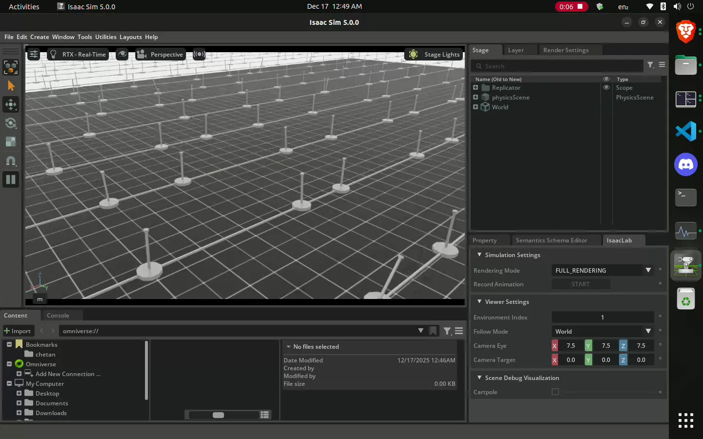Viewport: 703px width, 439px height.
Task: Open the Utilities menu
Action: [x=105, y=37]
